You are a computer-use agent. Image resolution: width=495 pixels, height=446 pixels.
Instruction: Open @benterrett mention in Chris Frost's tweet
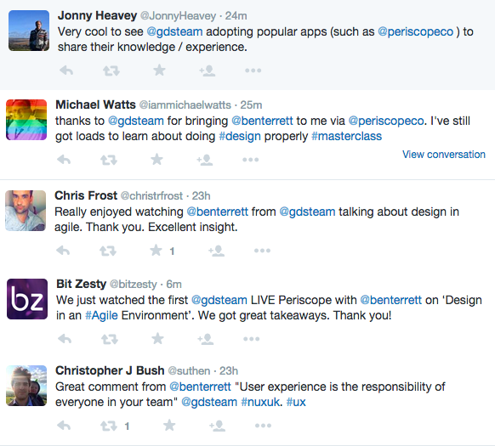(218, 212)
